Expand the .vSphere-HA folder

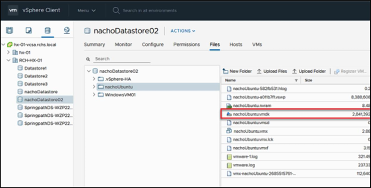94,79
